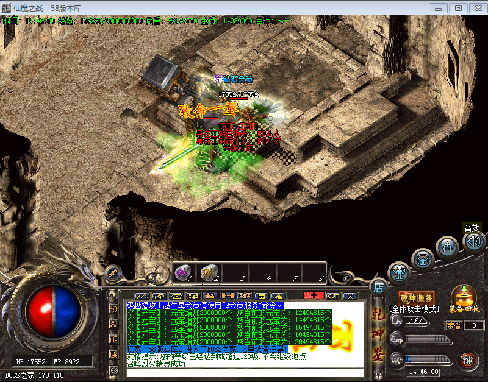Click the 乾坤鉴 vertical banner
Image resolution: width=488 pixels, height=382 pixels.
point(378,334)
